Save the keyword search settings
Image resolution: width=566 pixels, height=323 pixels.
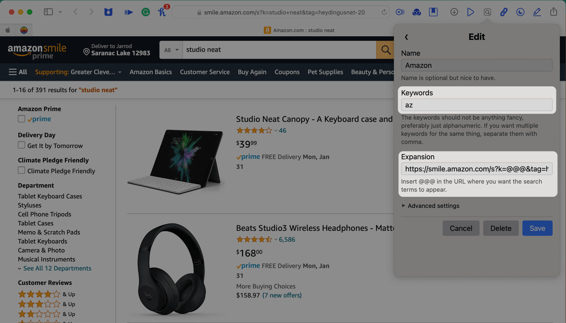tap(537, 228)
